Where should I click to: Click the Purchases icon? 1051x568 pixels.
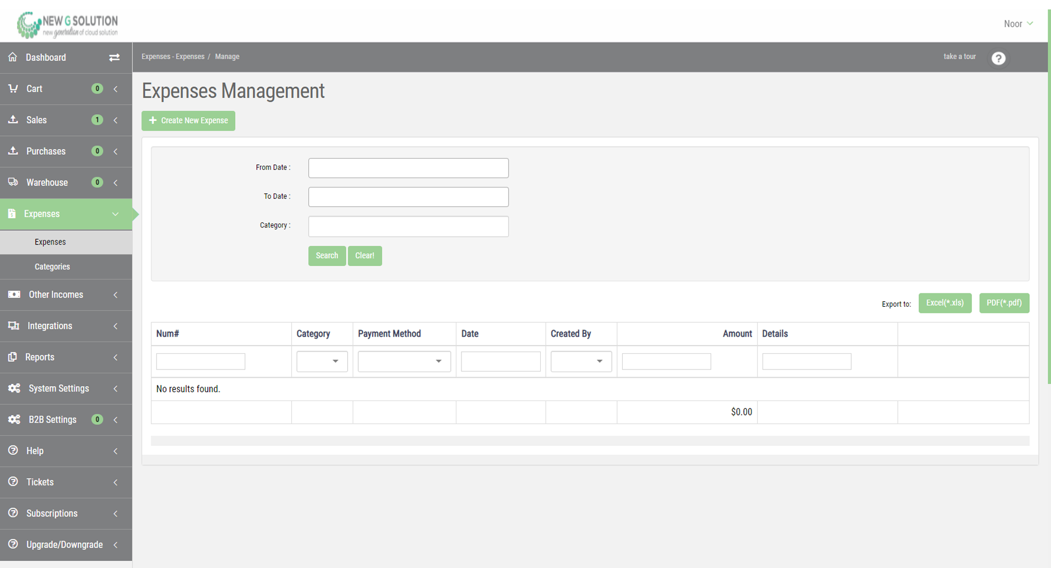point(13,151)
